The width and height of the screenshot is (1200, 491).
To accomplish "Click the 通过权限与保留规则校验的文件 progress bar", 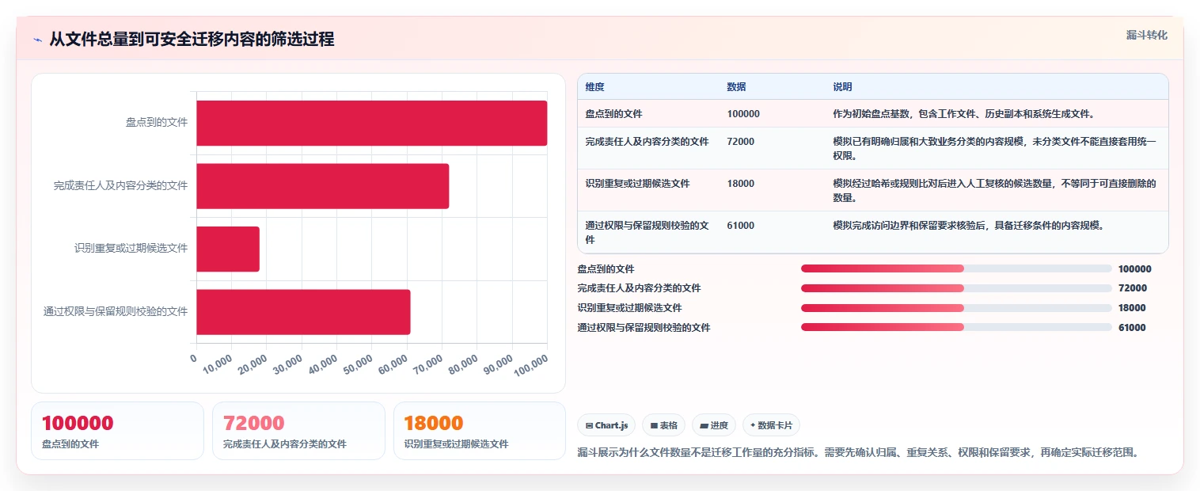I will (x=956, y=327).
